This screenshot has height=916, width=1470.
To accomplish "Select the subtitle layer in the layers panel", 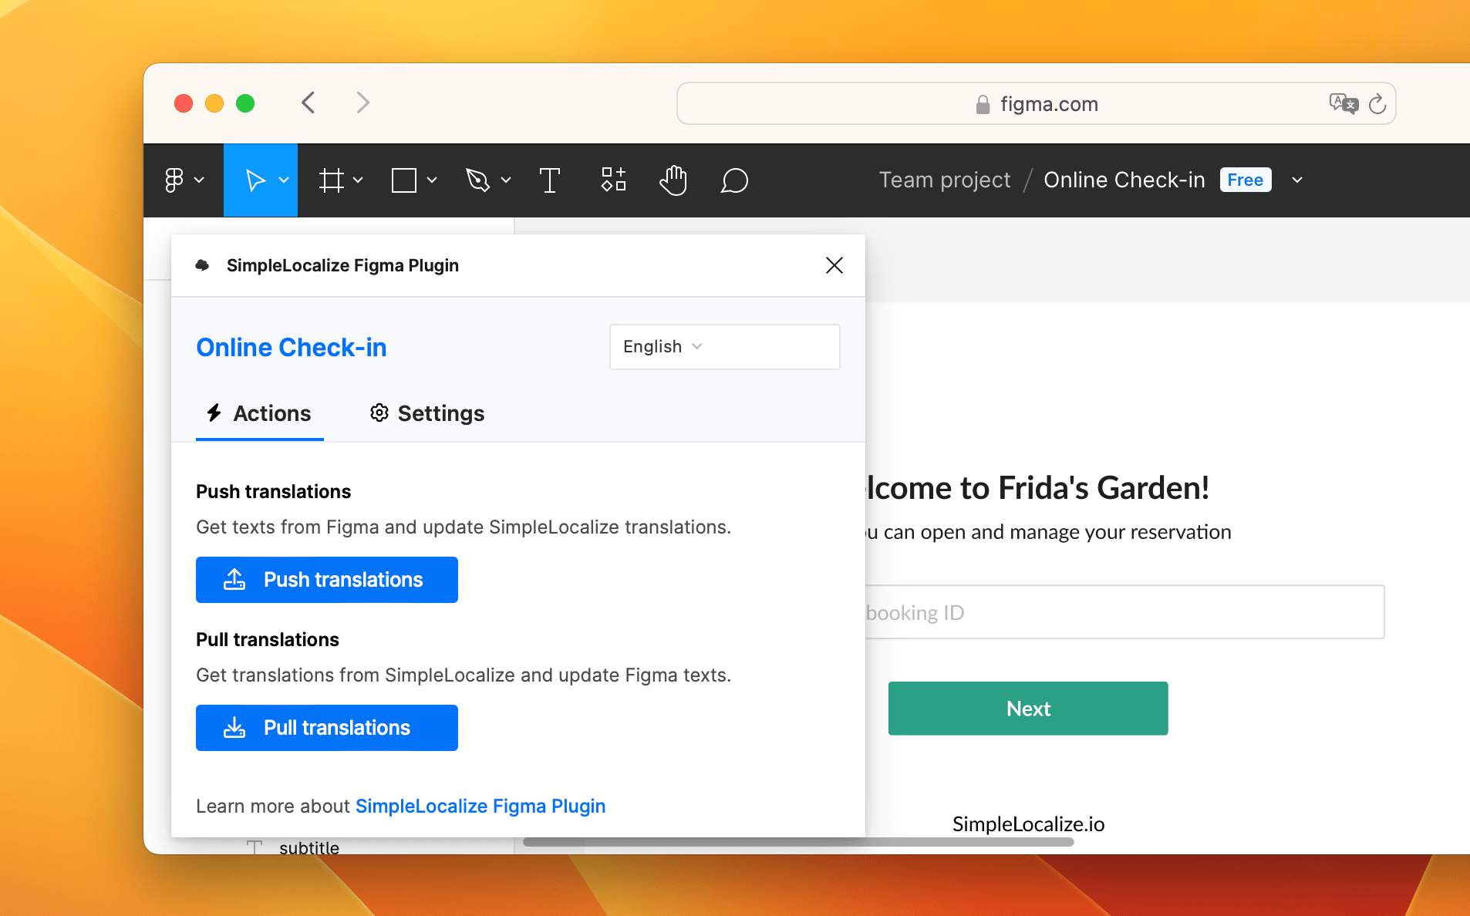I will [x=308, y=848].
